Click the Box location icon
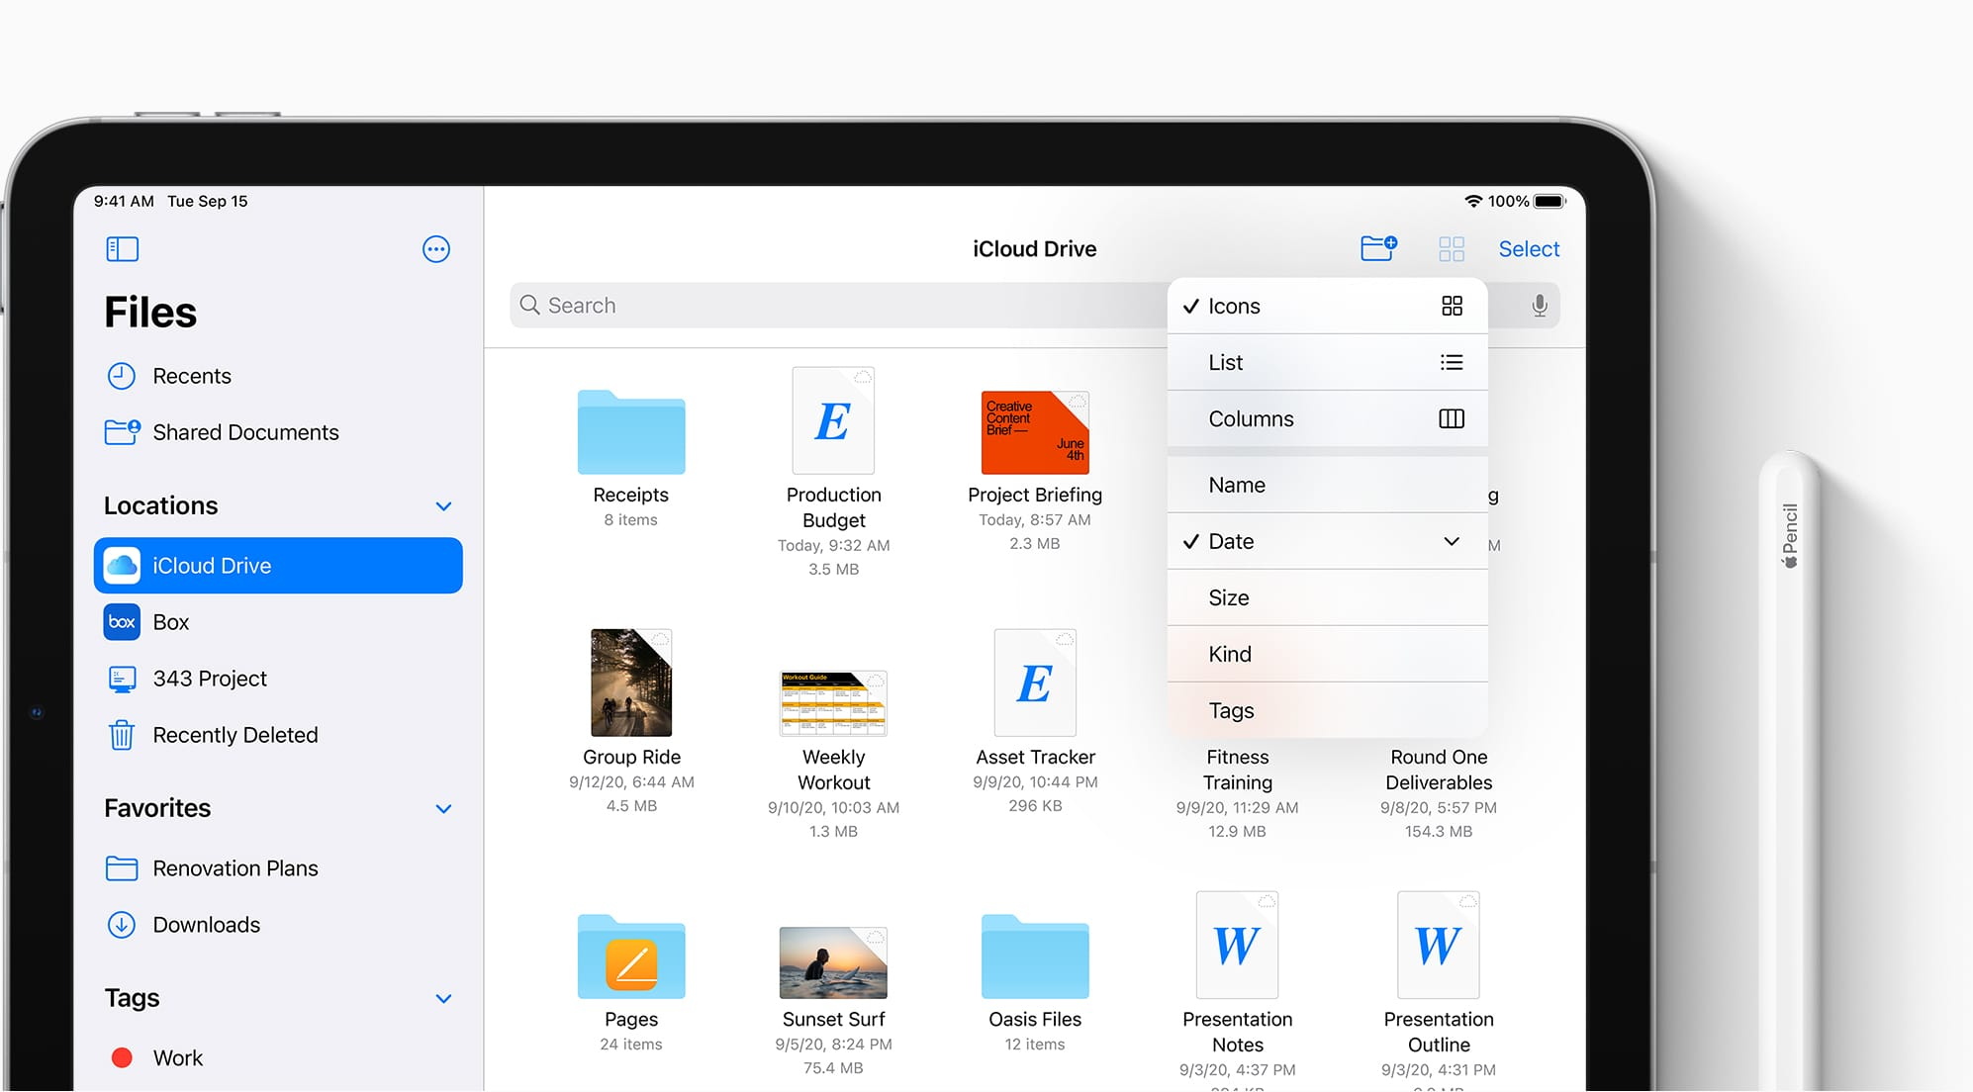1973x1092 pixels. 122,622
